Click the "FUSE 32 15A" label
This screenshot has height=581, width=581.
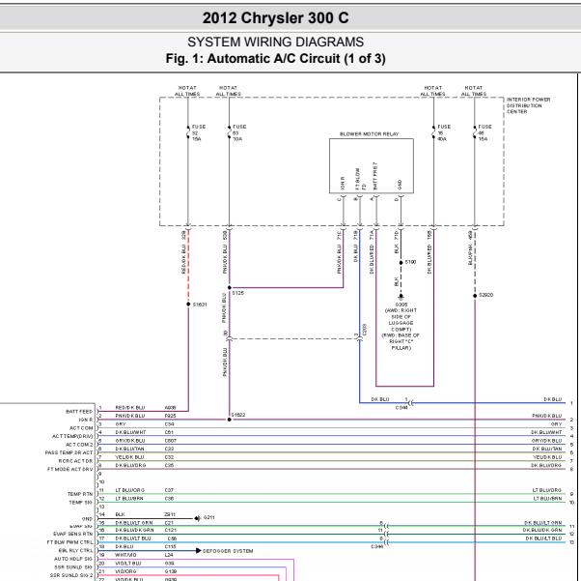coord(198,132)
